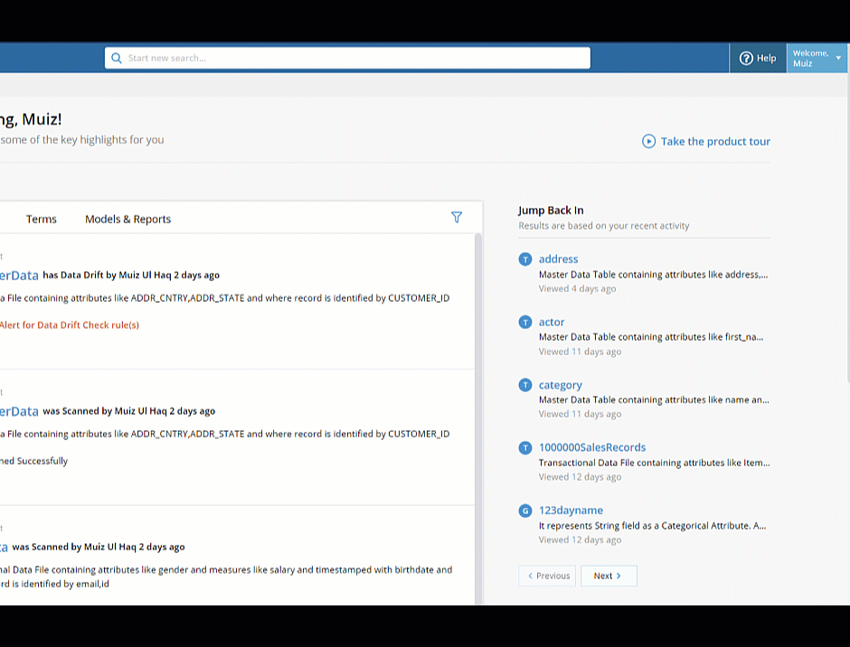Open Take the product tour link
850x647 pixels.
(x=715, y=142)
